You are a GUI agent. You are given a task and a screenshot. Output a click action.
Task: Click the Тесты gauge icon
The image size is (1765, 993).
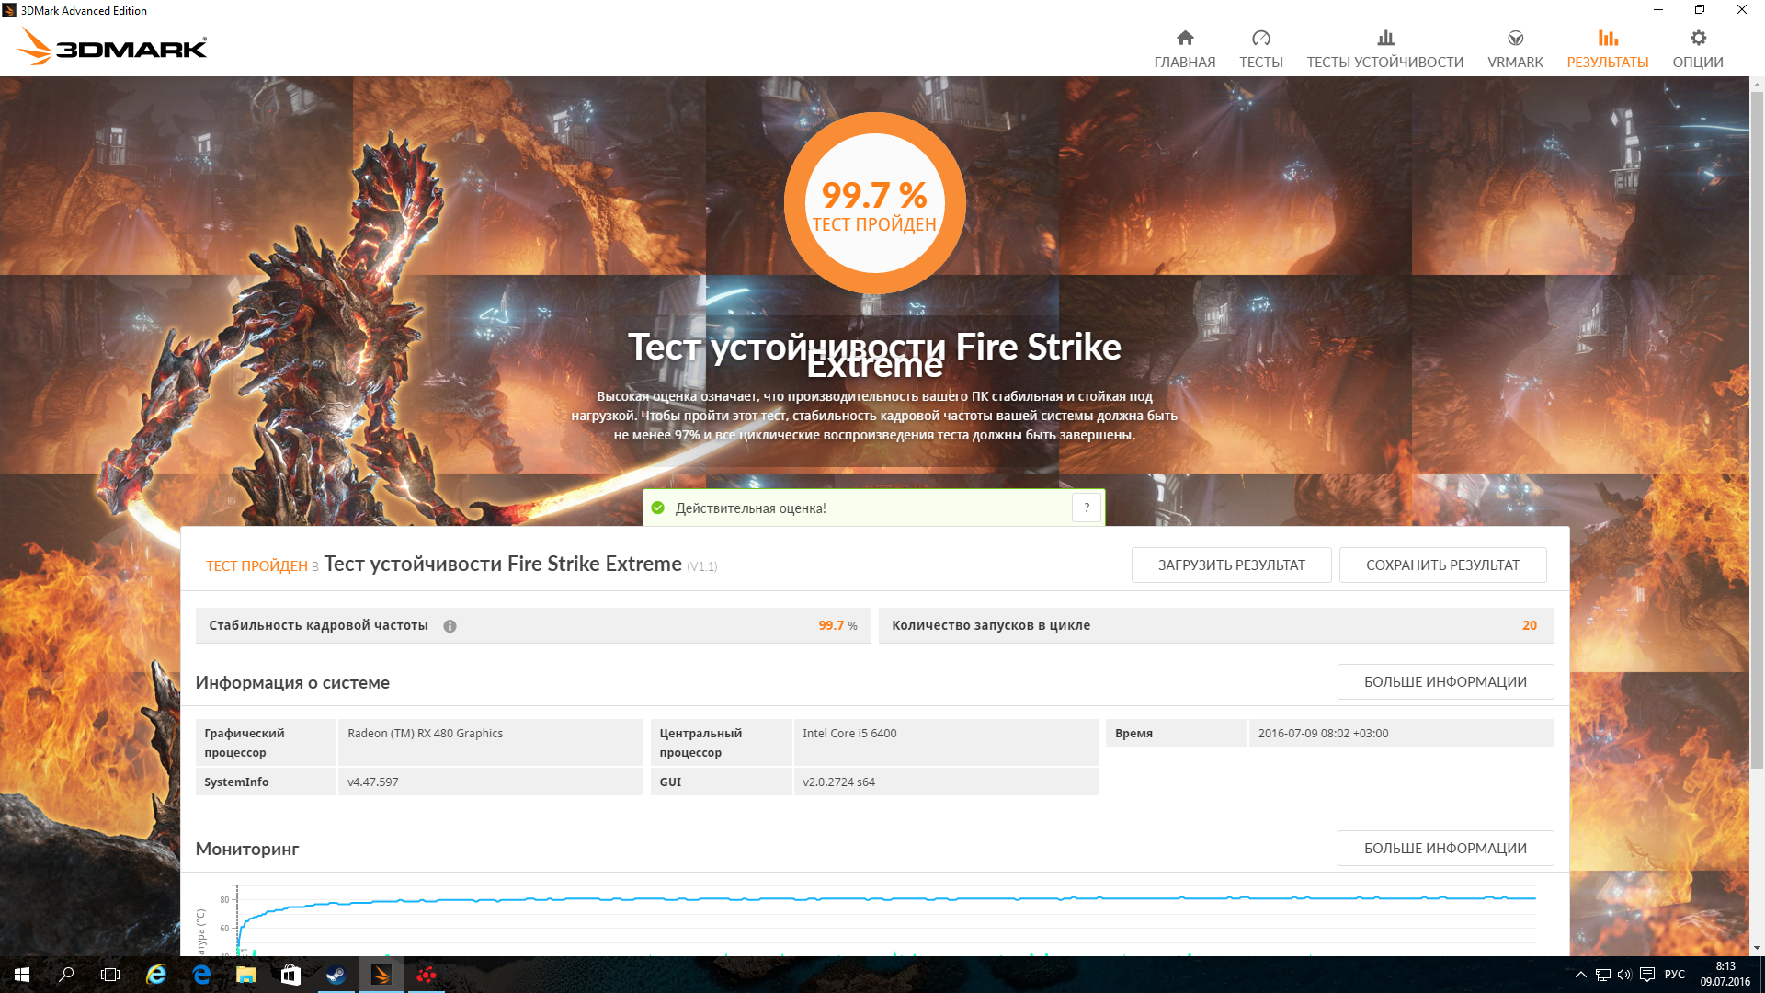click(x=1260, y=39)
